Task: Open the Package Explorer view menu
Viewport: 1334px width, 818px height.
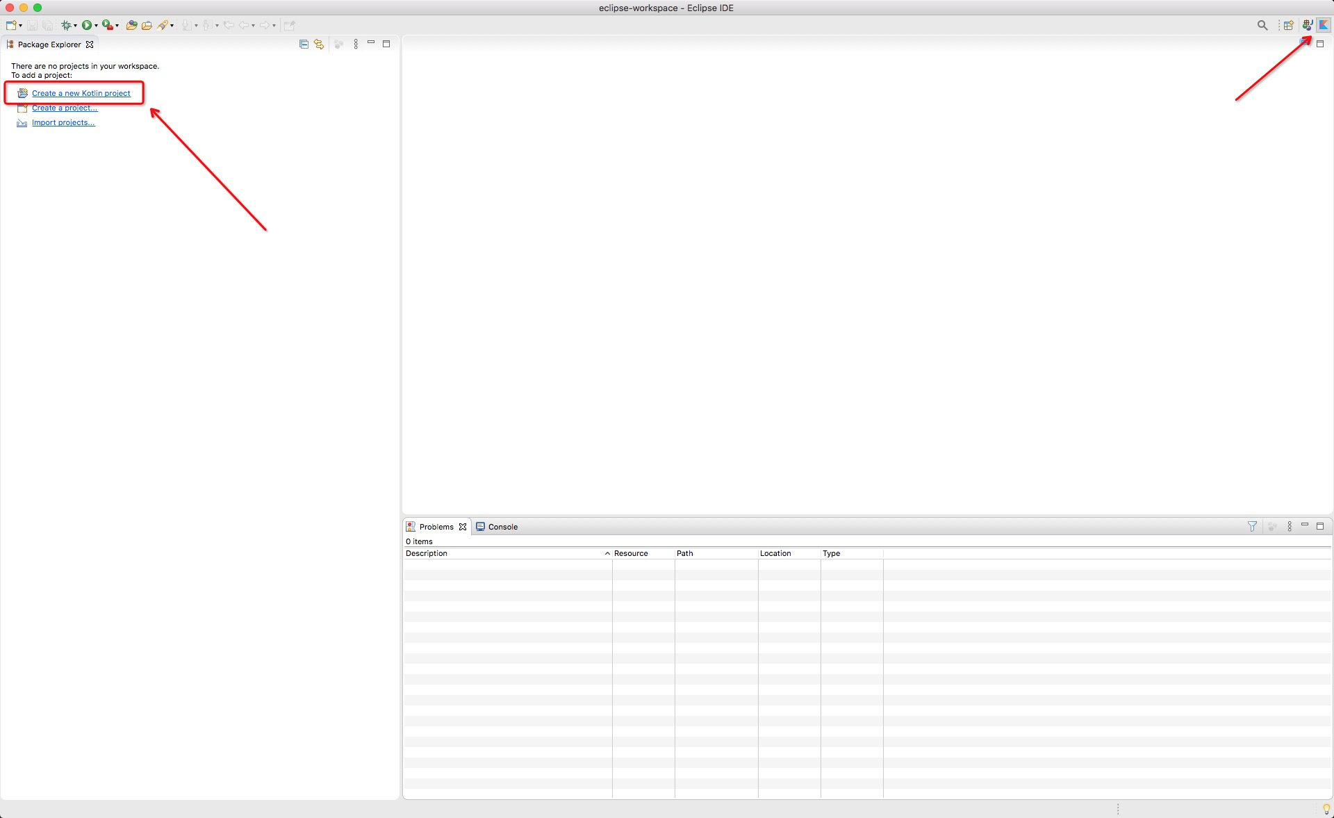Action: click(x=356, y=44)
